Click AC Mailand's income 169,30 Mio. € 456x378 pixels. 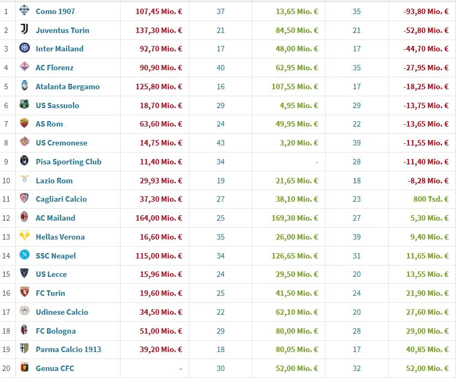click(x=295, y=218)
